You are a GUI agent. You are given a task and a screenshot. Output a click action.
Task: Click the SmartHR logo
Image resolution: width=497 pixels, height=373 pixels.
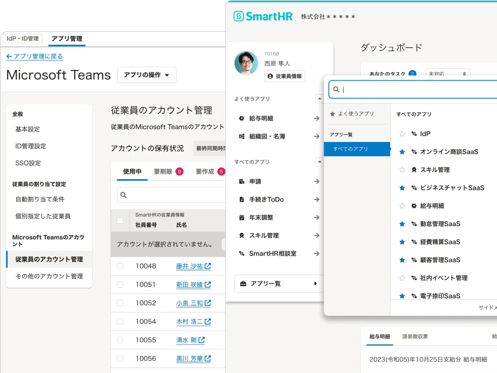point(263,16)
